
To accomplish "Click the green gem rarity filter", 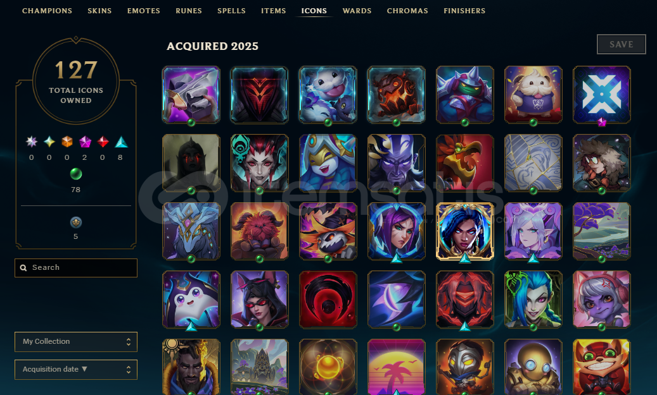I will 75,174.
